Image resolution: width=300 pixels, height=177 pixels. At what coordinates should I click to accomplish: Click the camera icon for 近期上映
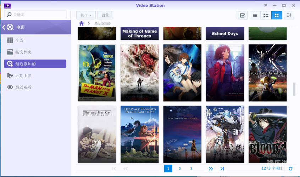pyautogui.click(x=10, y=75)
